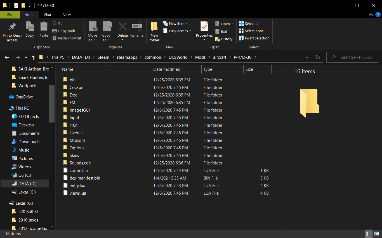382x238 pixels.
Task: Switch to large icons view in status bar
Action: [376, 234]
